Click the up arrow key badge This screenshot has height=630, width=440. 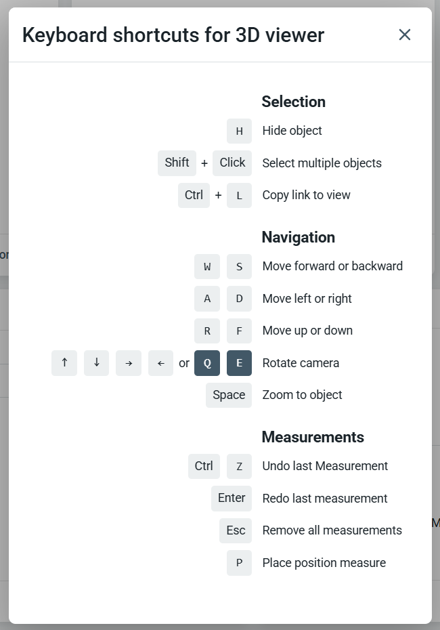(64, 363)
